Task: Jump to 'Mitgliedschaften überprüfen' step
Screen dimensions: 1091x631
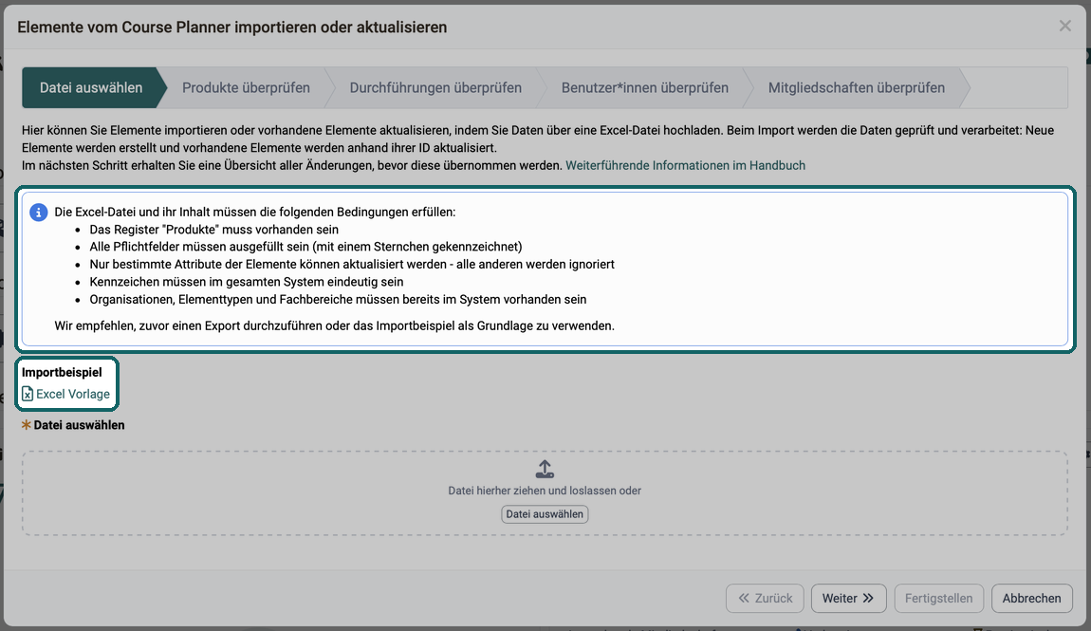Action: [856, 87]
